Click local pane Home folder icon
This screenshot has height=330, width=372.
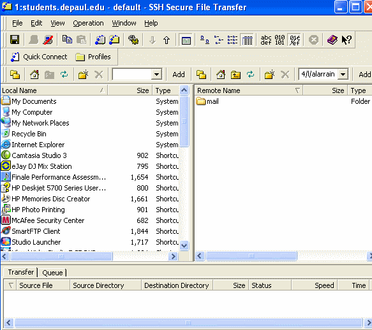[34, 75]
